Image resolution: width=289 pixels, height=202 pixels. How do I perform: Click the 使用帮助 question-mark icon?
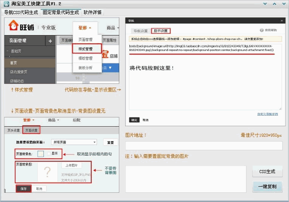pos(261,30)
